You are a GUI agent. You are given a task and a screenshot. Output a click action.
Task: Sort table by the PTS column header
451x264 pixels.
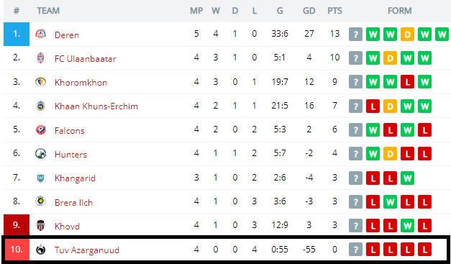pos(334,11)
